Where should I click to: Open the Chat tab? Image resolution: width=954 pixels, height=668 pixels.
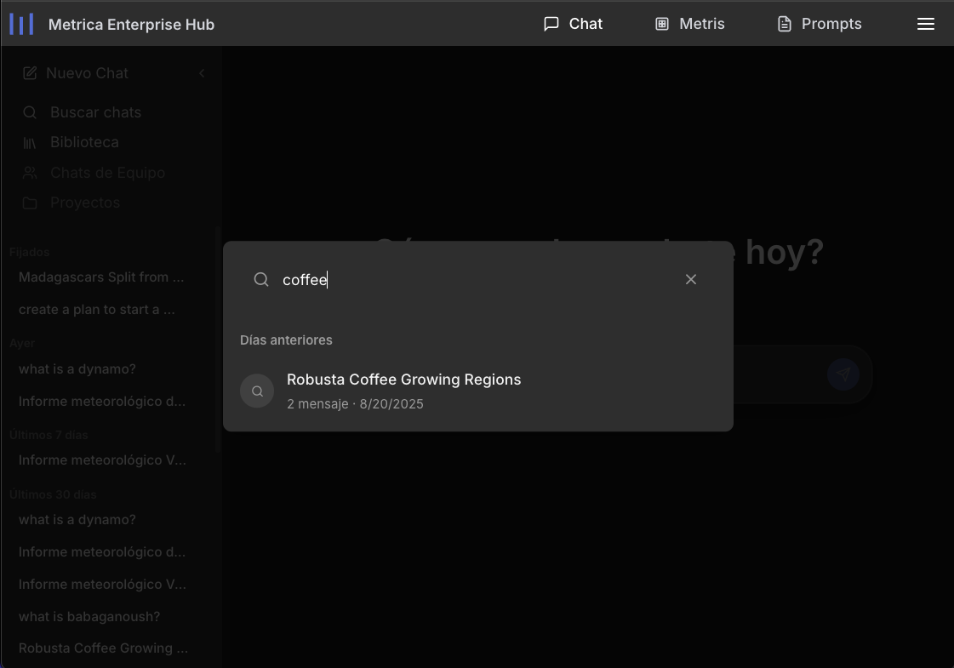[573, 24]
